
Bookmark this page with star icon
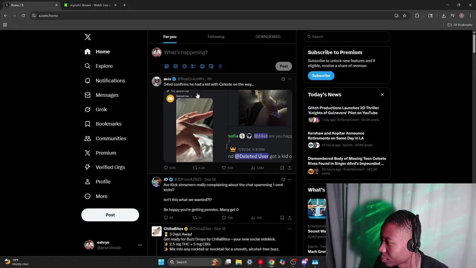(405, 16)
